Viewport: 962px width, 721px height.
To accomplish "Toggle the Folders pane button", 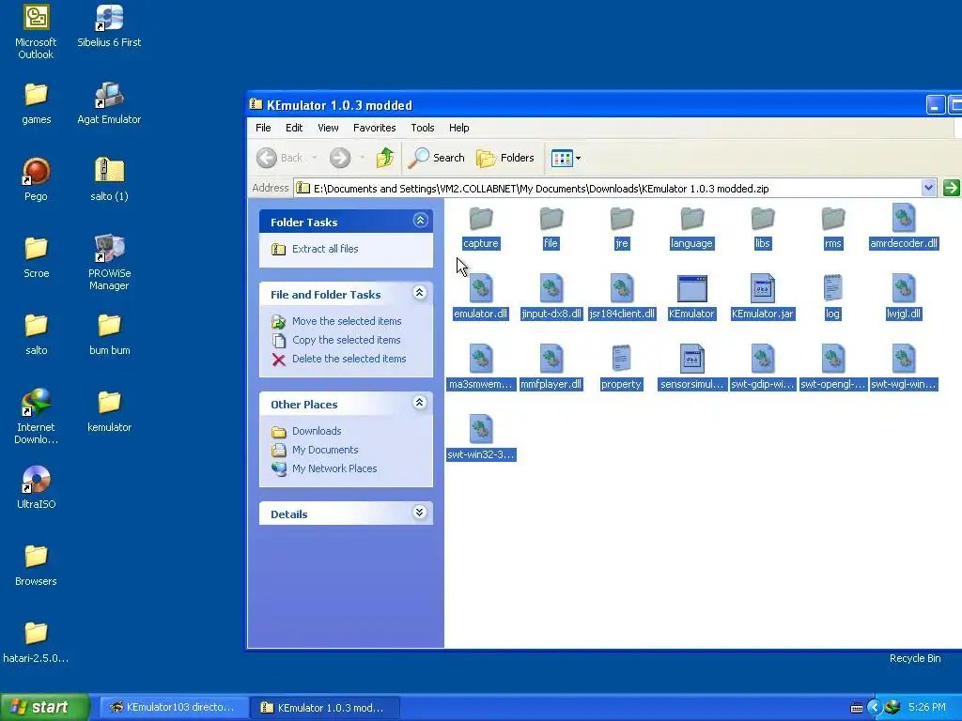I will point(505,158).
